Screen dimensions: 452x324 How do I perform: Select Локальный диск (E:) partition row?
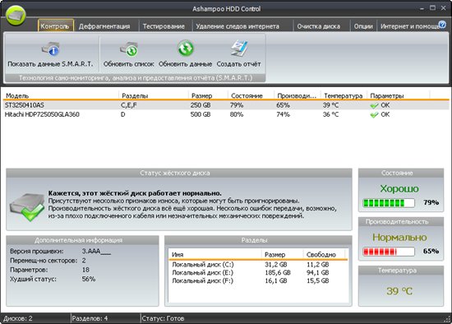258,273
